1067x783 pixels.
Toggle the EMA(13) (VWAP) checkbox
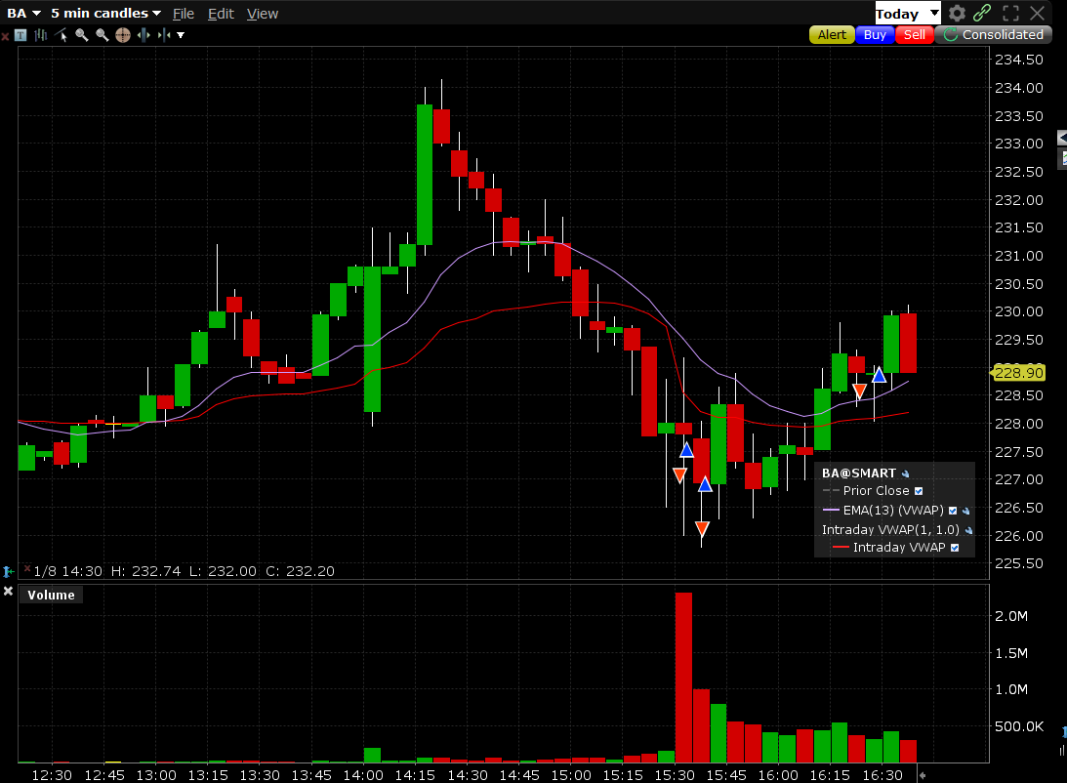tap(953, 511)
